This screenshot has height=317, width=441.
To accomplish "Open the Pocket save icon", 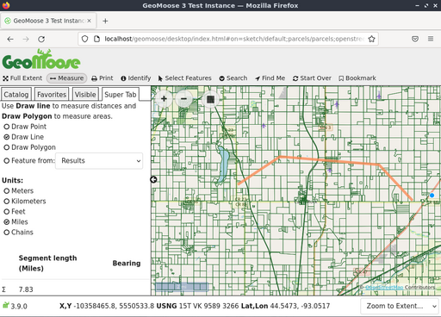I will point(415,39).
